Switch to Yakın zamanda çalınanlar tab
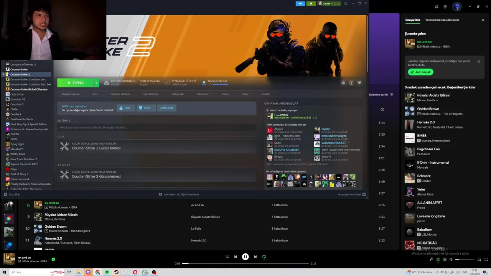 442,20
